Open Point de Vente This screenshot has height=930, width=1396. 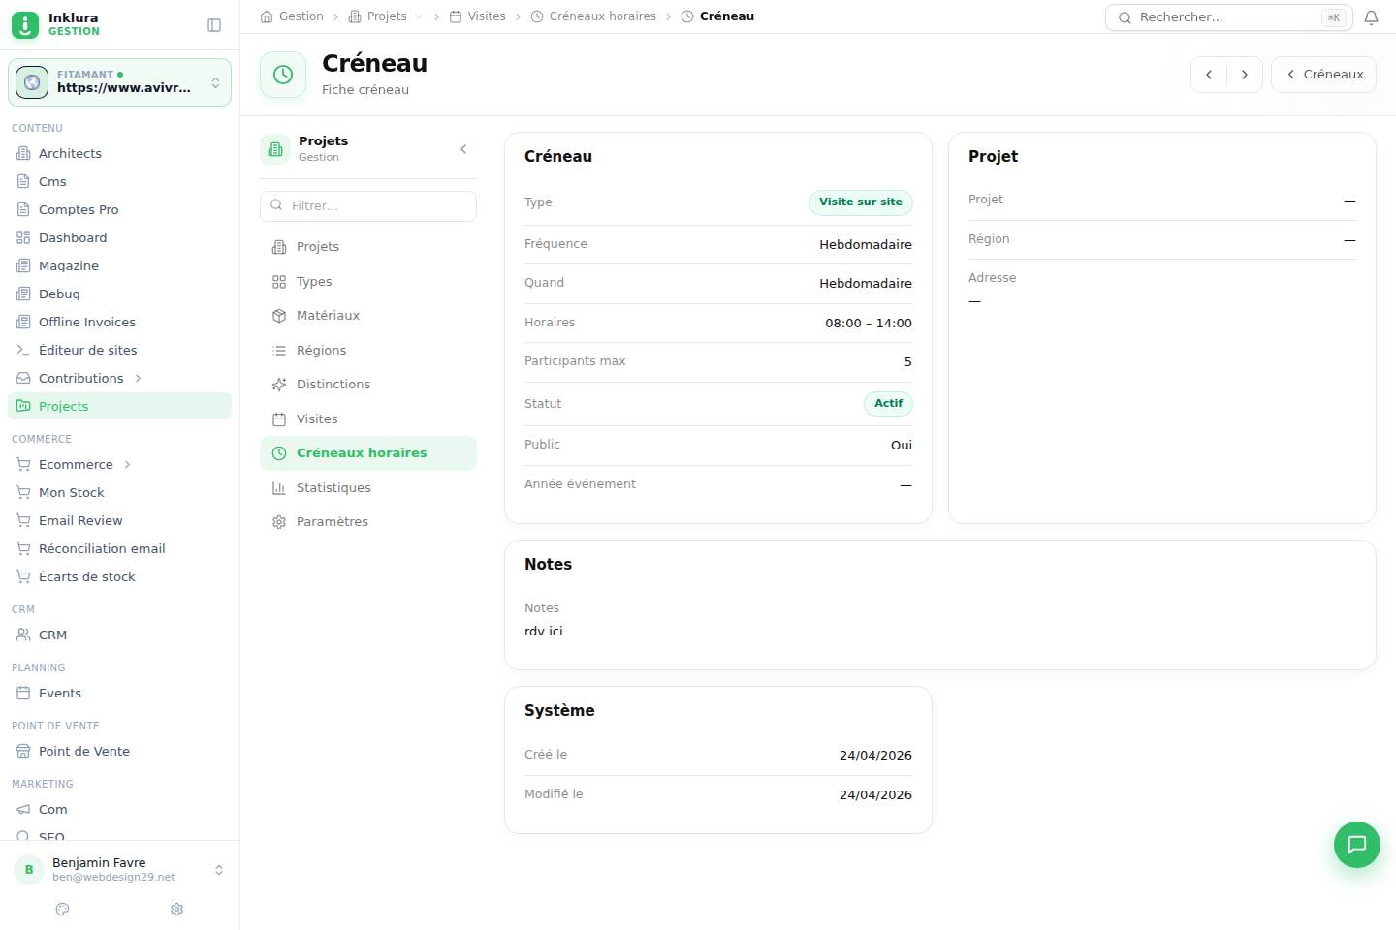pos(119,751)
